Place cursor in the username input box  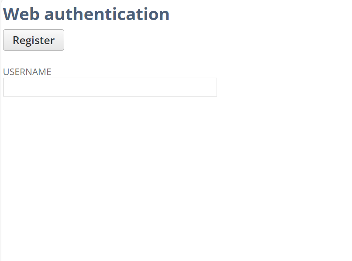[110, 87]
